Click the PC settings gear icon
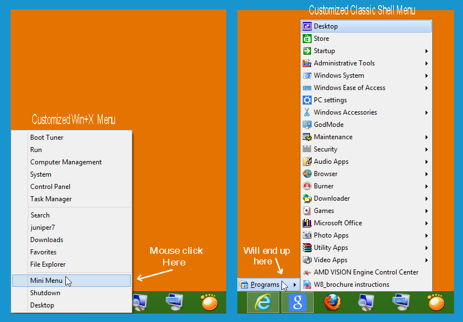Screen dimensions: 463x322 307,100
